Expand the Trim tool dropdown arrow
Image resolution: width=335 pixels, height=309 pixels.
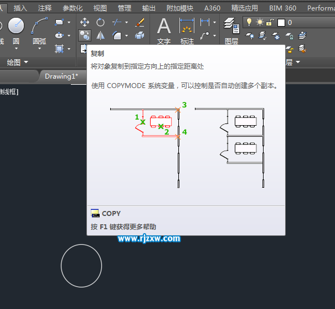(x=126, y=22)
